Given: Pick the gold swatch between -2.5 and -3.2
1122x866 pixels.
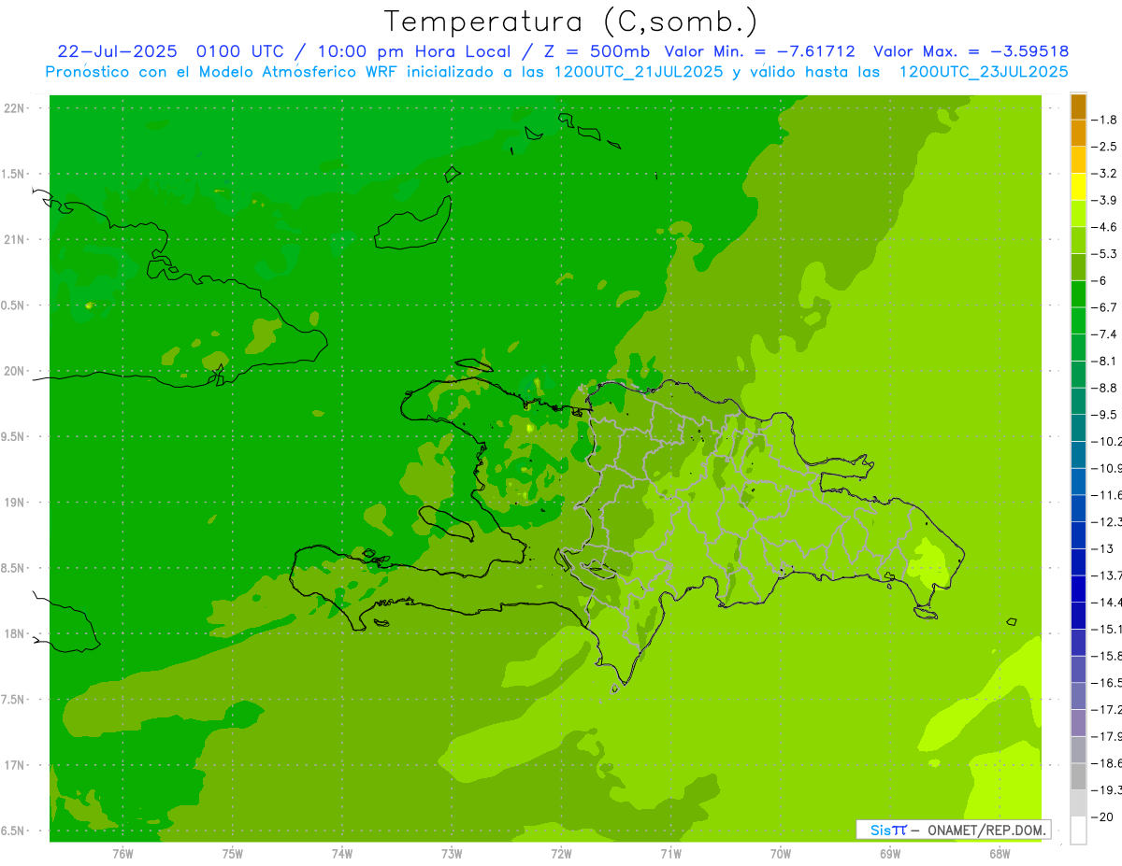Looking at the screenshot, I should [x=1078, y=160].
